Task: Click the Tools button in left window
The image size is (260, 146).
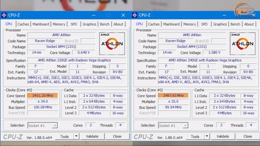Action: click(x=64, y=137)
